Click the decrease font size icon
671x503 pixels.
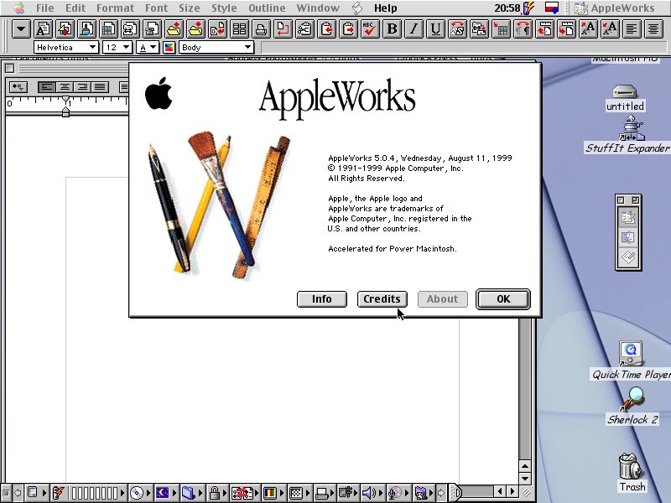611,29
